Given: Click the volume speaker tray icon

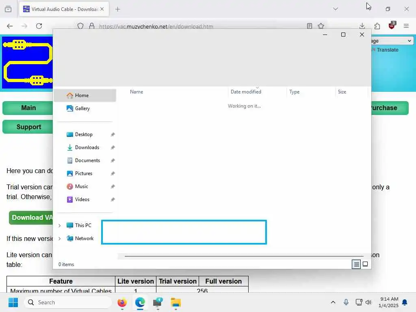Looking at the screenshot, I should tap(368, 302).
